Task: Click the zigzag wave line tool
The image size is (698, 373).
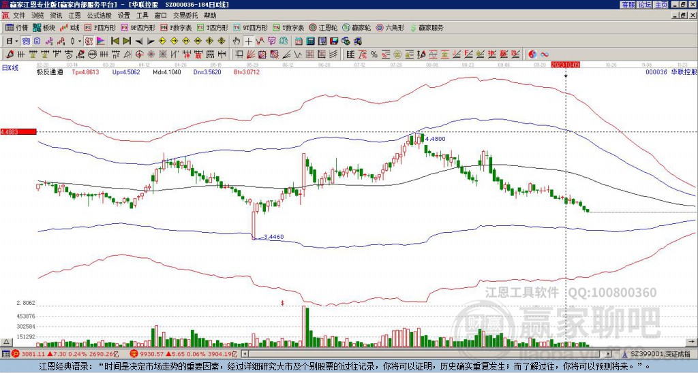Action: [x=297, y=54]
